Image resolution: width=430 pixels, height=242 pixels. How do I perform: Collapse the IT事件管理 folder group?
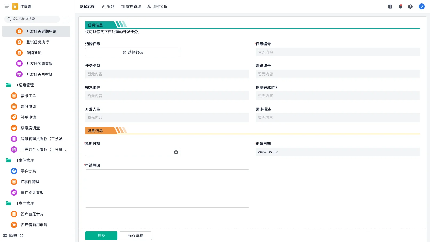pyautogui.click(x=9, y=160)
